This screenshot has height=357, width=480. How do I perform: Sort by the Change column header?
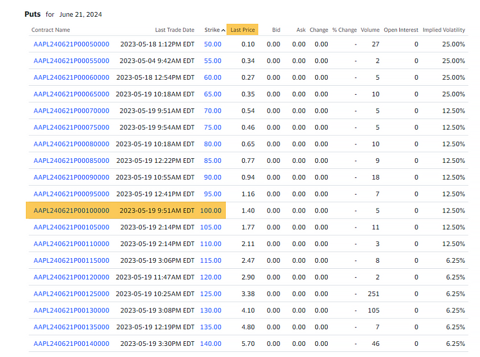tap(319, 30)
